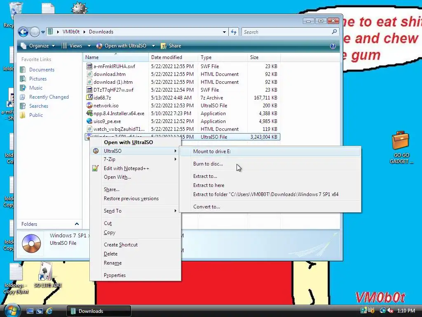Click Extract to... submenu item
Image resolution: width=422 pixels, height=317 pixels.
click(x=270, y=176)
